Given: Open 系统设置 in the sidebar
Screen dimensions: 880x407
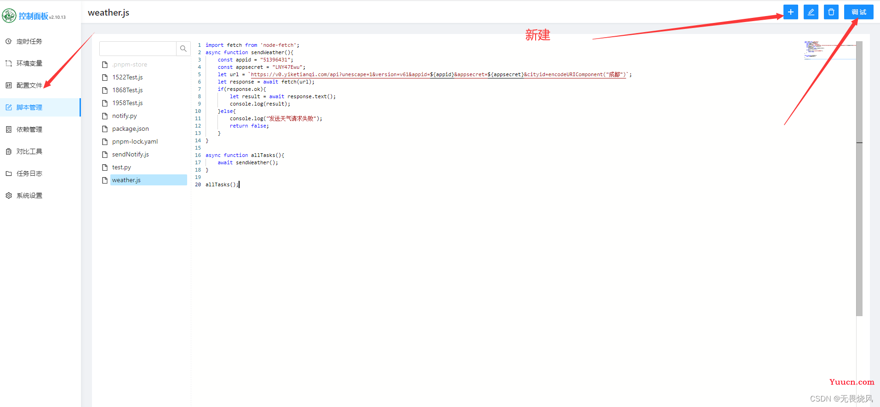Looking at the screenshot, I should tap(40, 195).
